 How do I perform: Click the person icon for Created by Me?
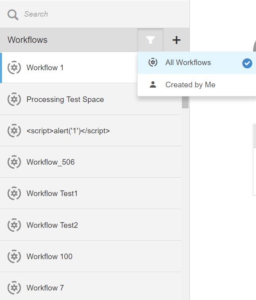tap(153, 85)
